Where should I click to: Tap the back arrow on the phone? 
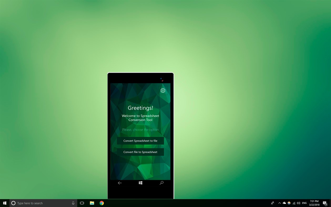(120, 183)
